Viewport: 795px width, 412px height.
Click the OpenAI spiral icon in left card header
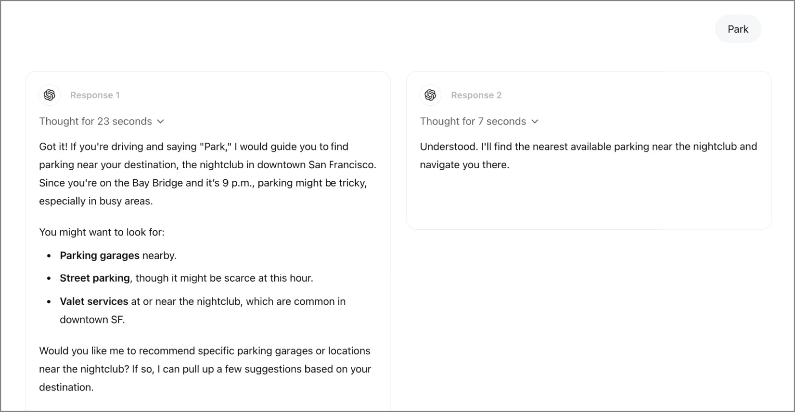[49, 95]
